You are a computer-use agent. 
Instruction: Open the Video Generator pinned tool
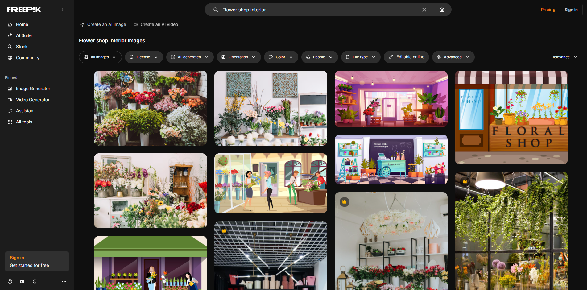(x=32, y=99)
